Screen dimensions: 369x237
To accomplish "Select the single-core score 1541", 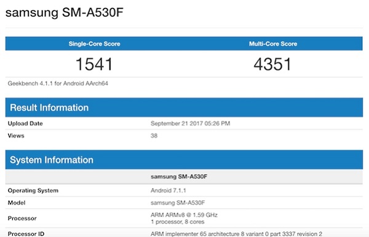I will (x=94, y=64).
